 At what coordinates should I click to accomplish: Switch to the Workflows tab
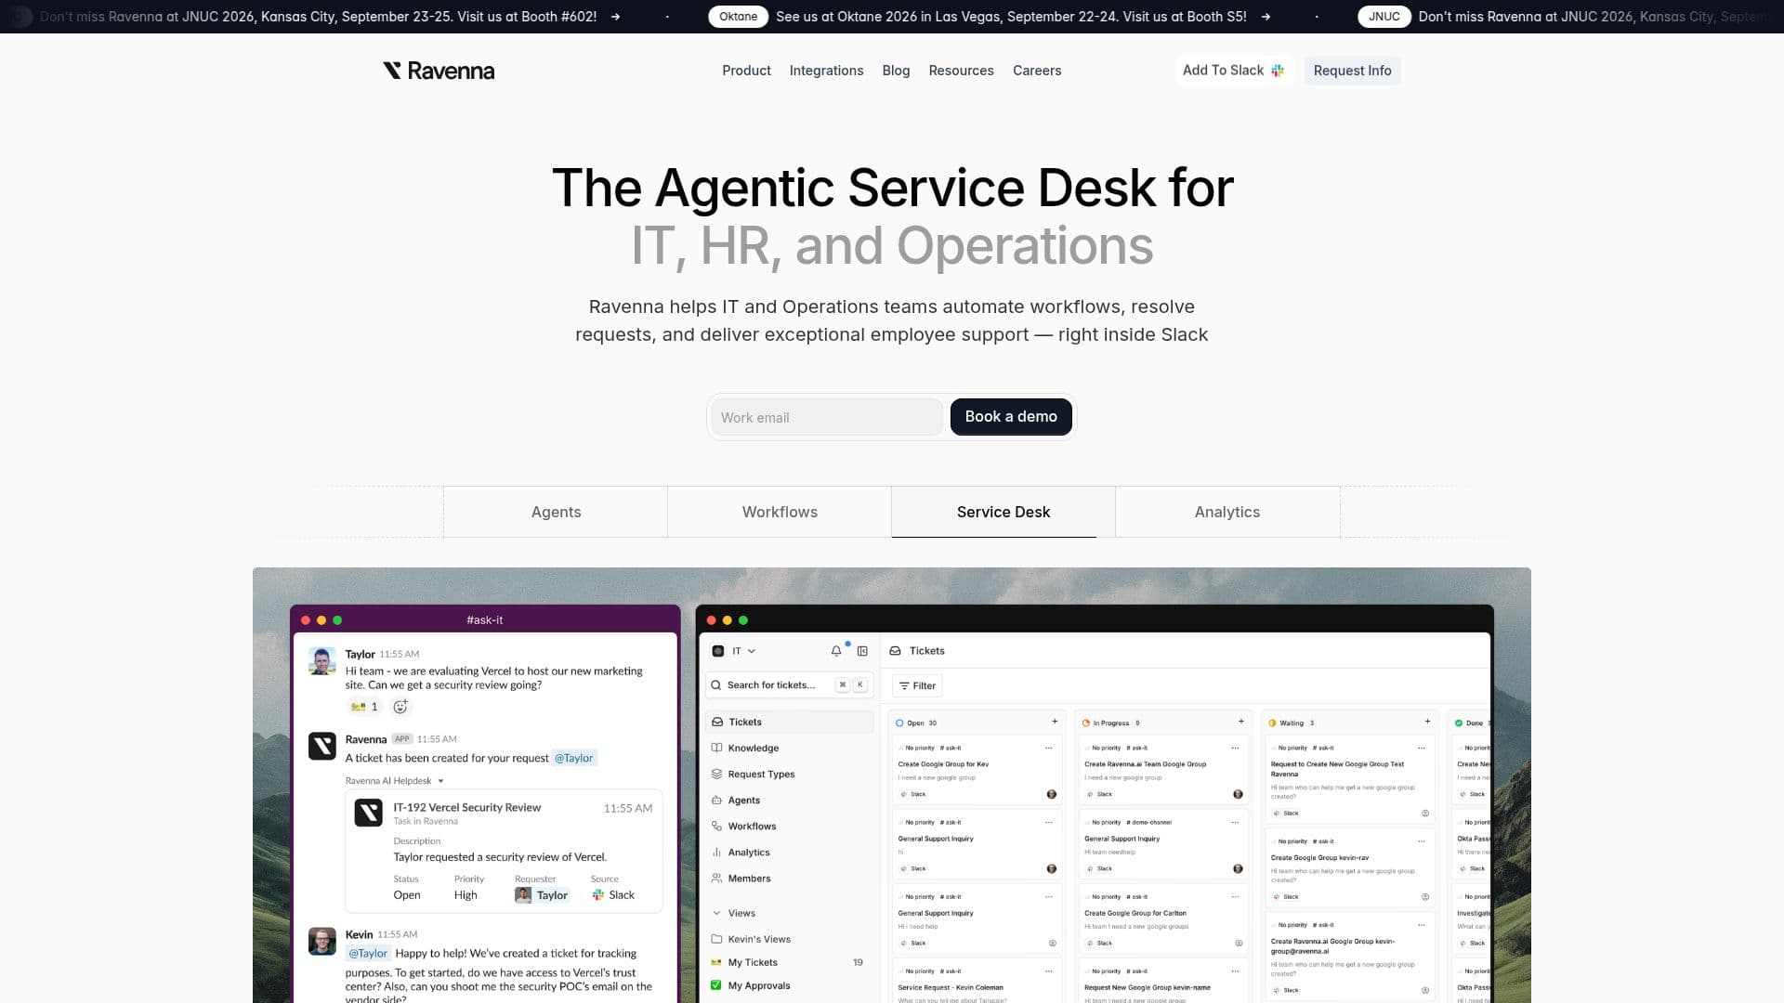780,512
